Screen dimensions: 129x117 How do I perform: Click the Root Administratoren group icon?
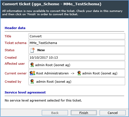[32, 73]
